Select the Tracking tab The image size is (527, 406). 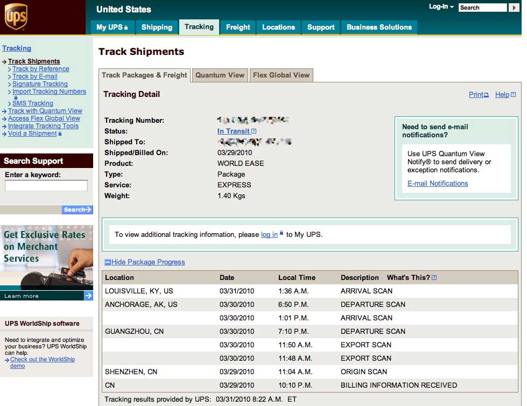tap(199, 27)
